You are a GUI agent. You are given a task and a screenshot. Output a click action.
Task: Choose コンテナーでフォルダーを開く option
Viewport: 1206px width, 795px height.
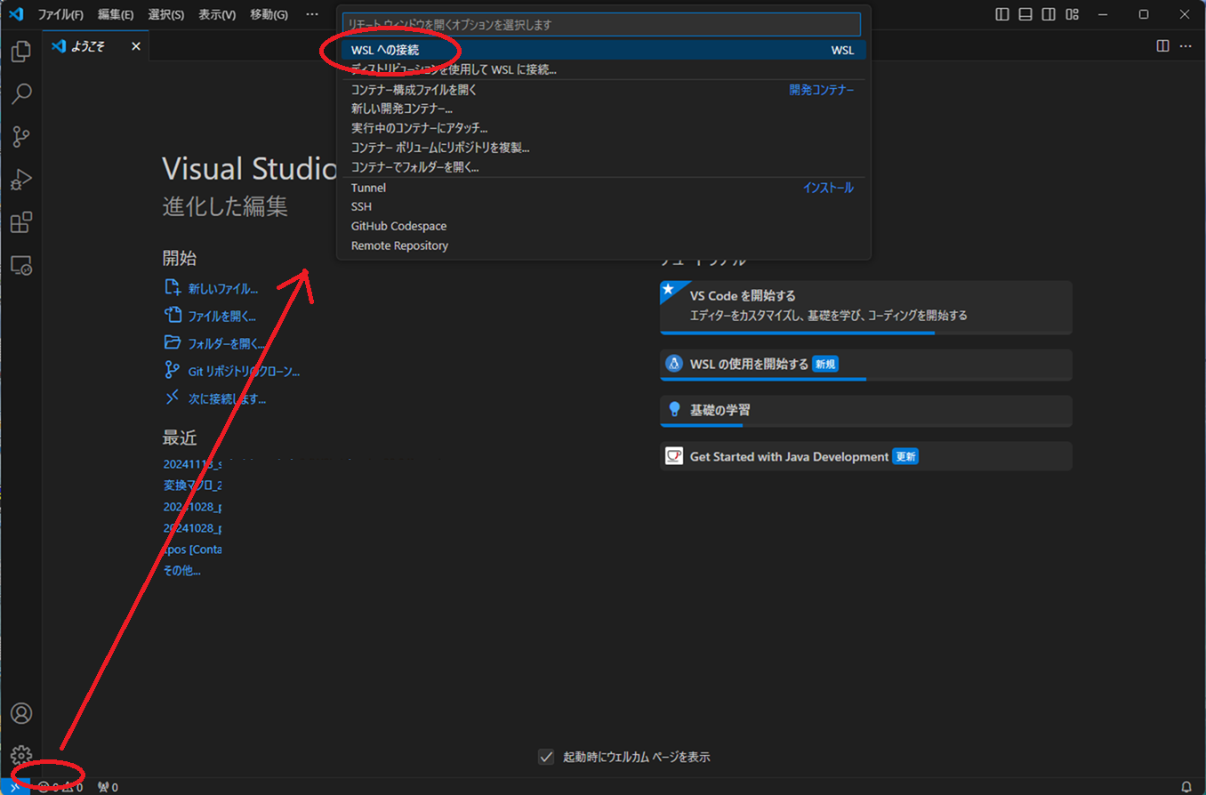(x=603, y=167)
